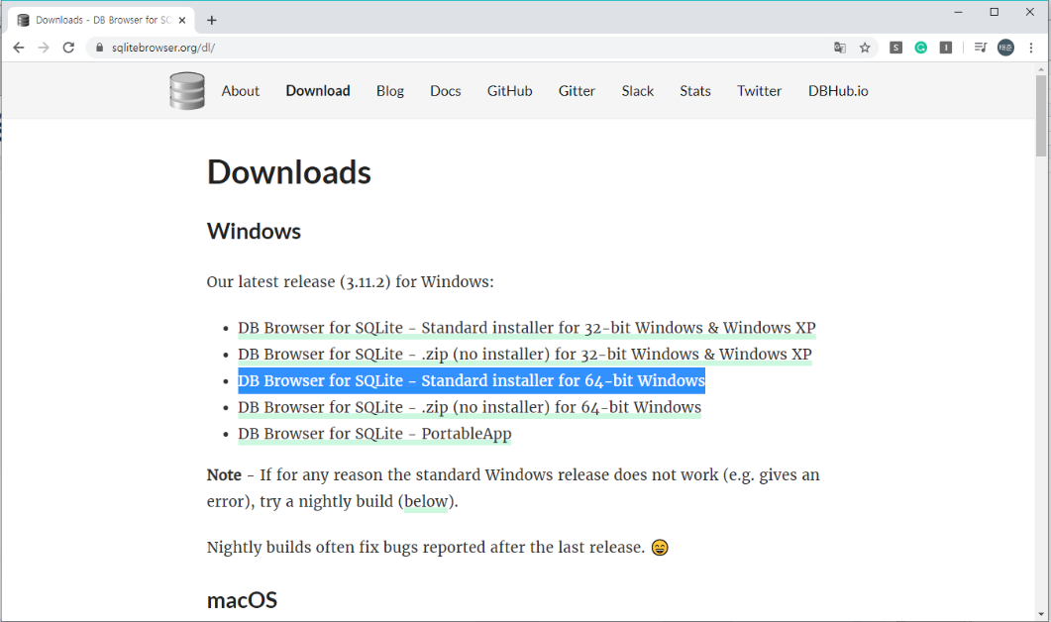Screen dimensions: 1051x622
Task: Click the Windows section heading
Action: click(x=254, y=231)
